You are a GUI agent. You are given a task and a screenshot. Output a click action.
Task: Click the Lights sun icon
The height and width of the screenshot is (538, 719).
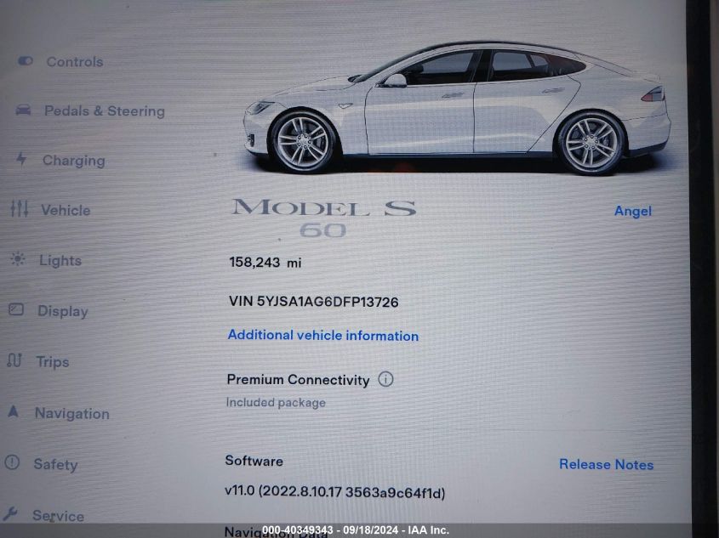(x=18, y=259)
